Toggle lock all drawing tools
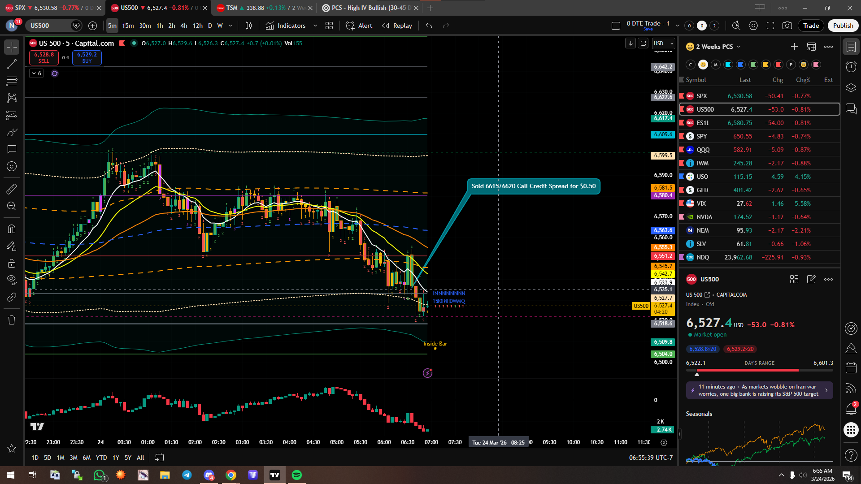This screenshot has width=861, height=484. coord(12,263)
